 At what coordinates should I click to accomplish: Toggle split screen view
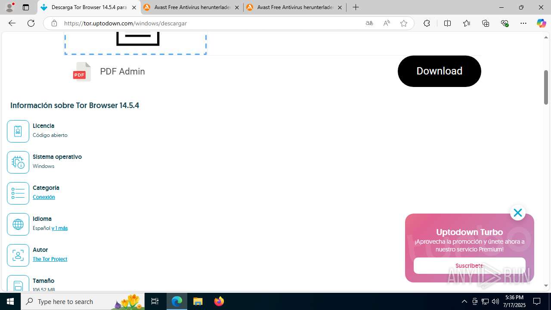click(447, 23)
